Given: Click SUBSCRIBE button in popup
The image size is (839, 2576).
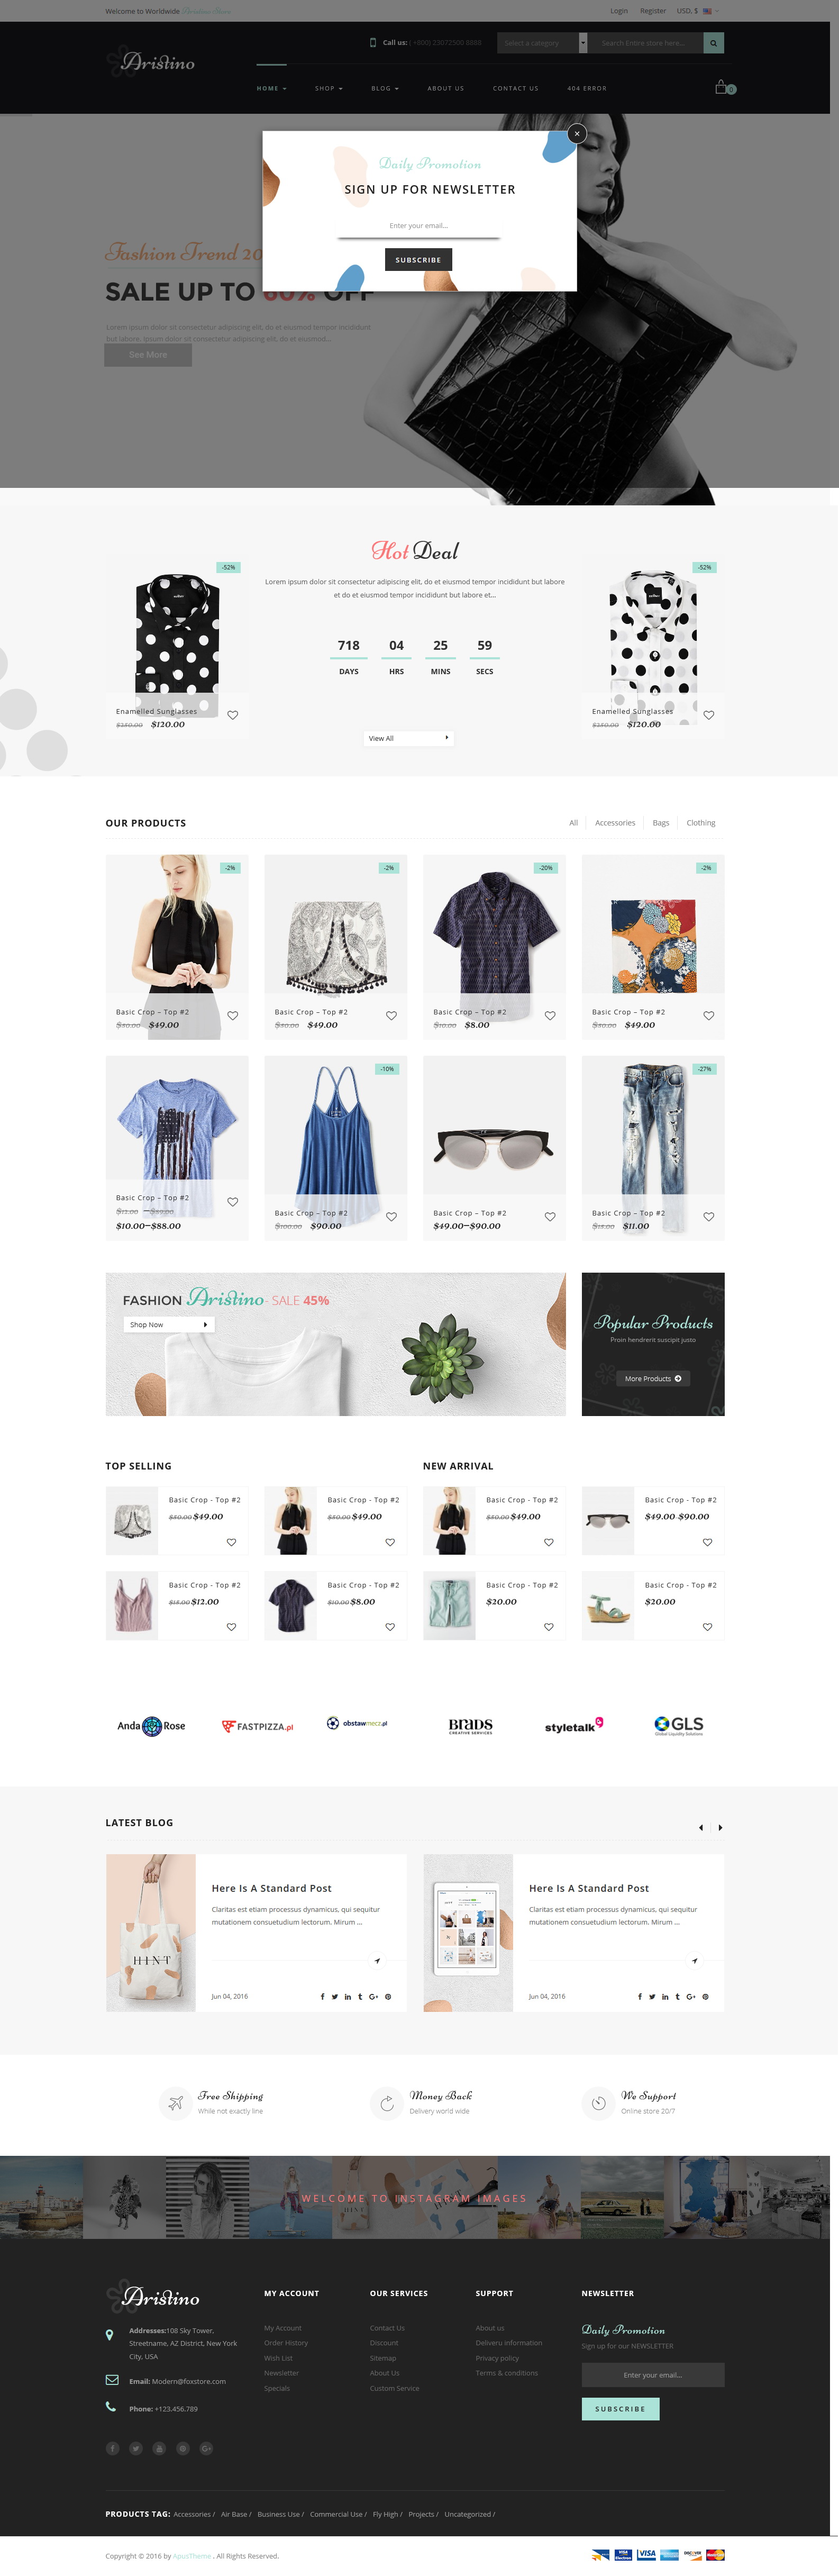Looking at the screenshot, I should 418,260.
